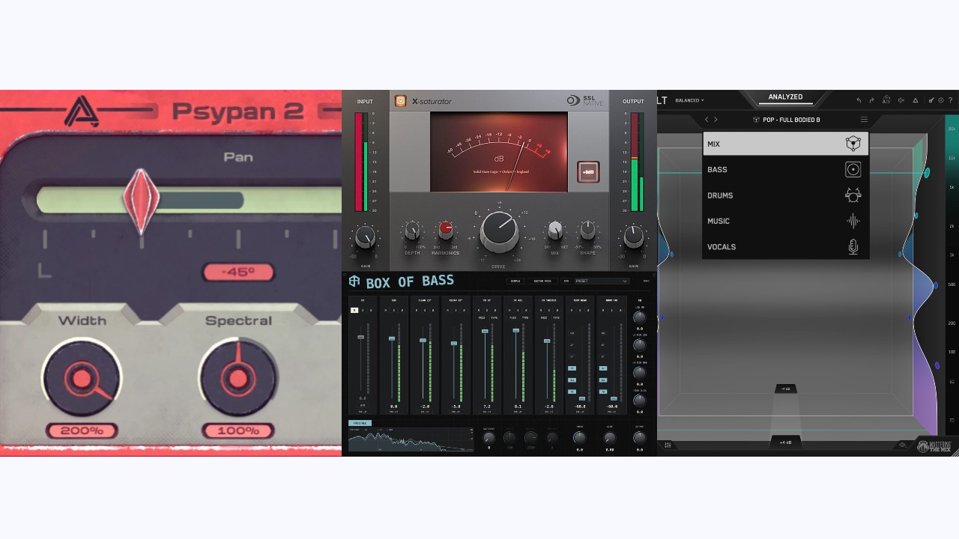Click the Mix dry/wet knob

coord(555,230)
